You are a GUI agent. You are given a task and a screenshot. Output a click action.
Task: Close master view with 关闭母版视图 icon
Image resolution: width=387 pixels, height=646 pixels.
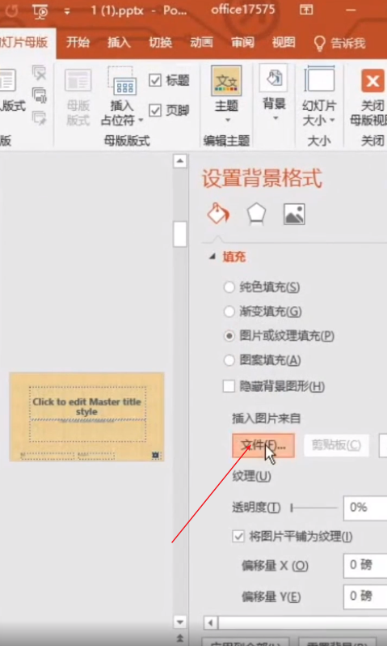point(372,80)
